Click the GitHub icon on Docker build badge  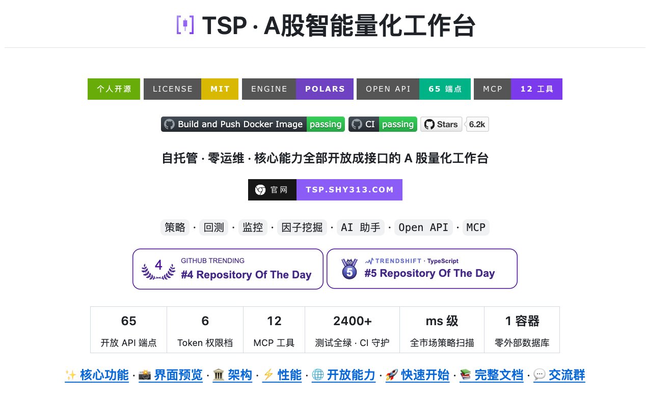170,124
